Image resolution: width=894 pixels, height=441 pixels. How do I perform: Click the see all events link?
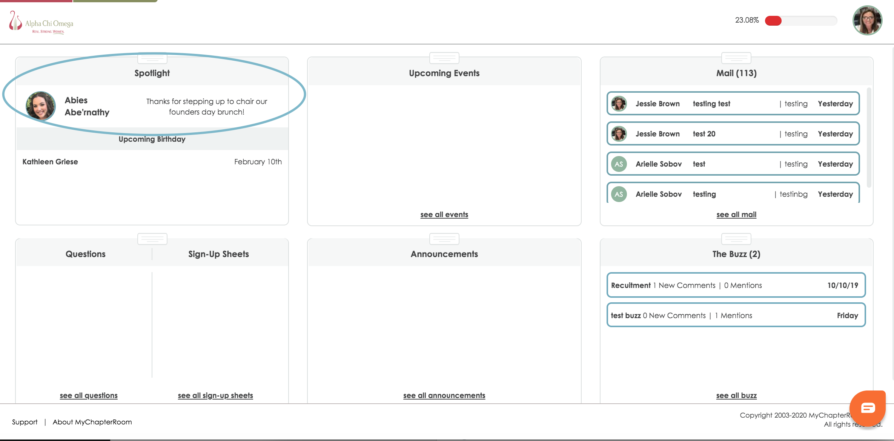point(444,214)
